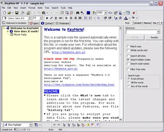This screenshot has width=164, height=132.
Task: Collapse the Welcome to KeyNote! tree node
Action: [x=4, y=28]
